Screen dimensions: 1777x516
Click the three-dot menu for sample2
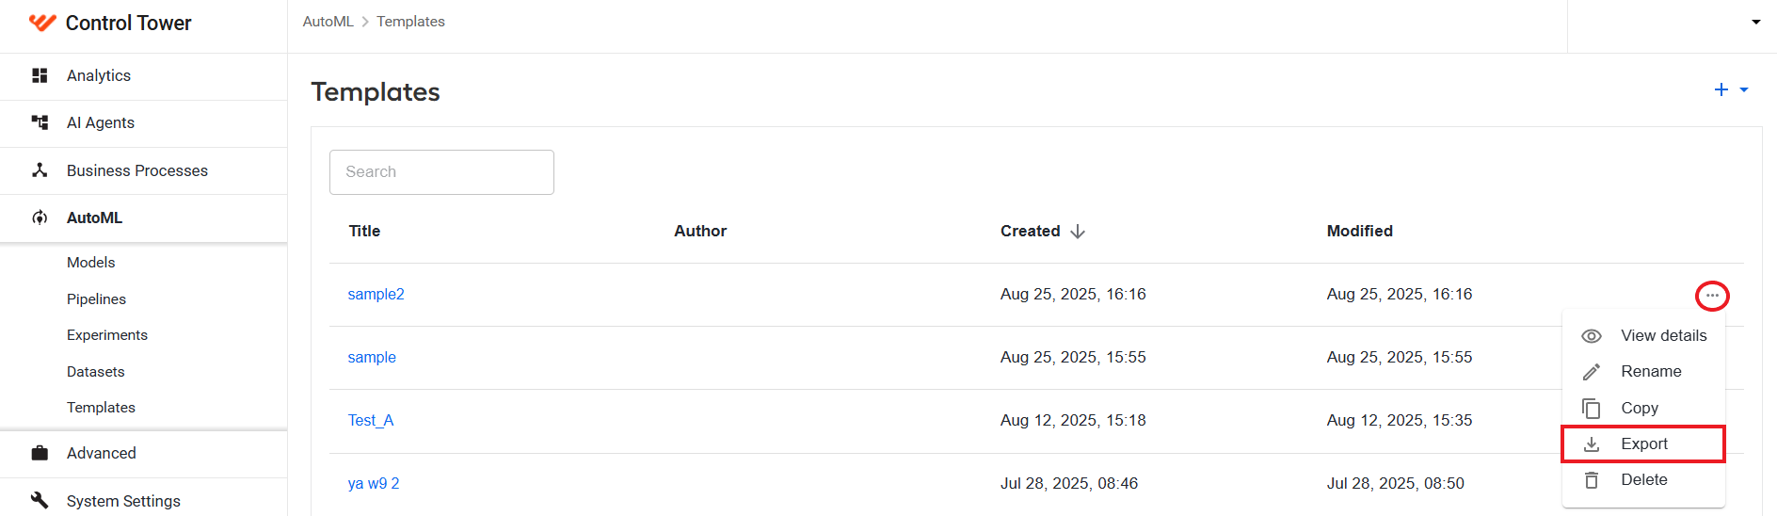tap(1712, 296)
